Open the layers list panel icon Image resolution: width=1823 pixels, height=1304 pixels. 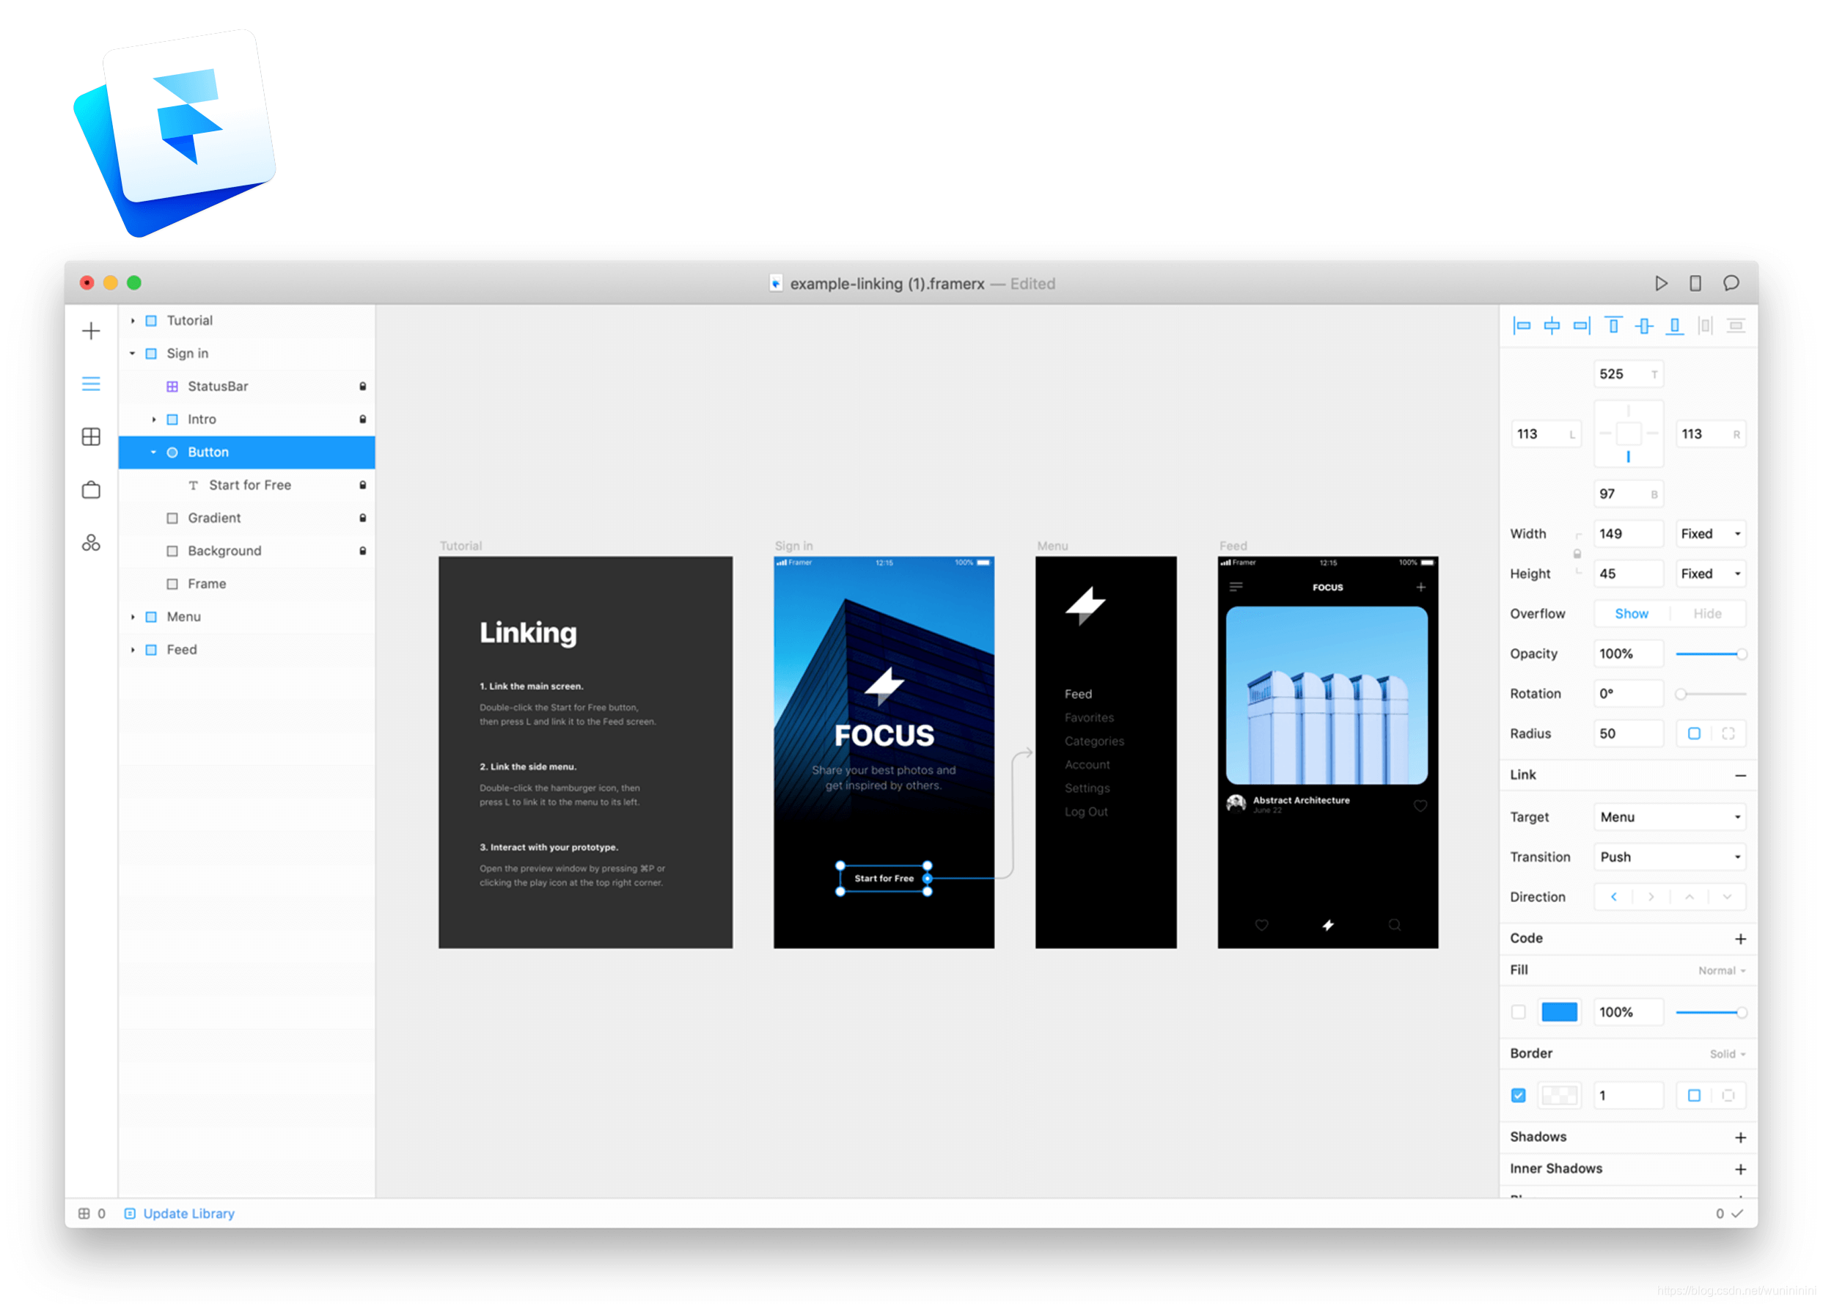(92, 384)
